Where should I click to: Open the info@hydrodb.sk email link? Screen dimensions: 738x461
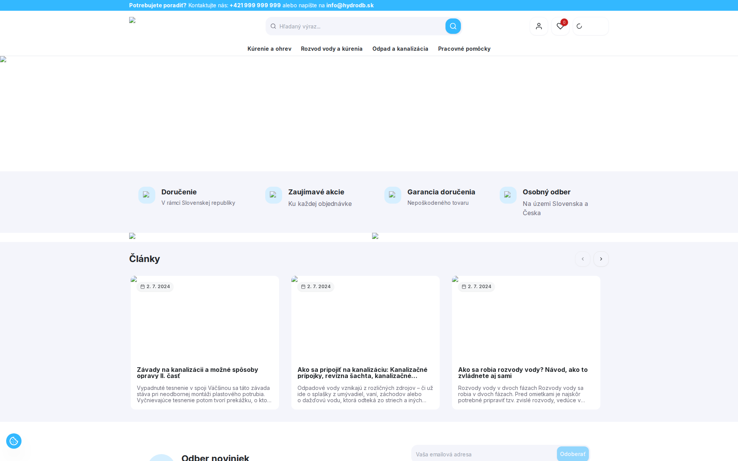349,5
